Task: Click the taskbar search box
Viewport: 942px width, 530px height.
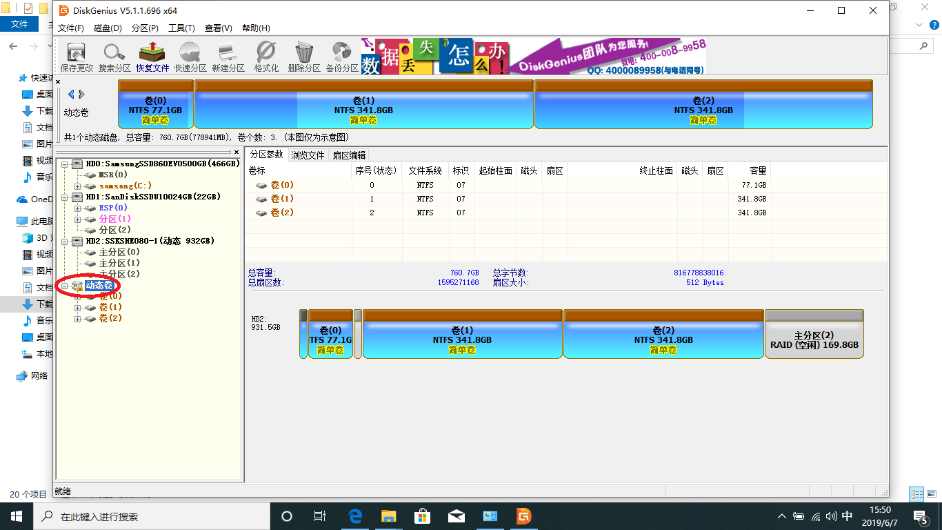Action: point(152,516)
